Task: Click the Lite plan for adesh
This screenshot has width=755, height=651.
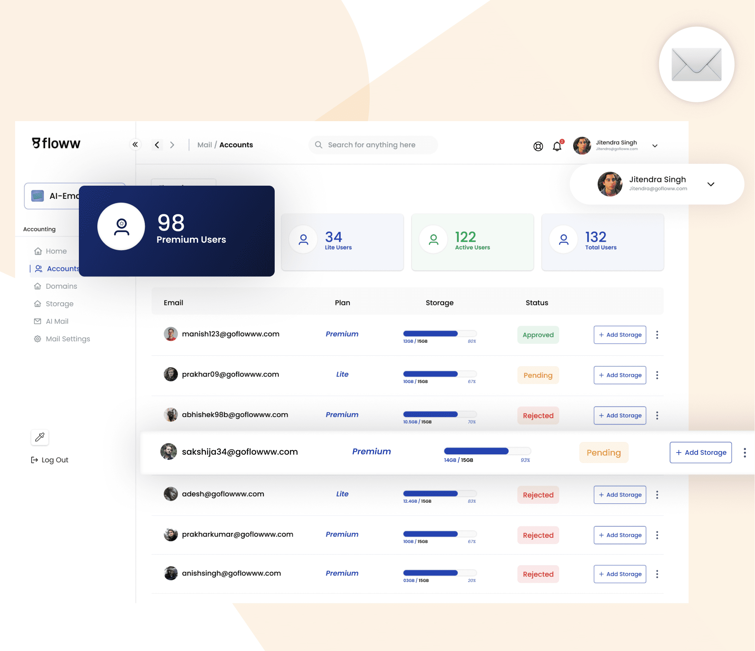Action: click(342, 494)
